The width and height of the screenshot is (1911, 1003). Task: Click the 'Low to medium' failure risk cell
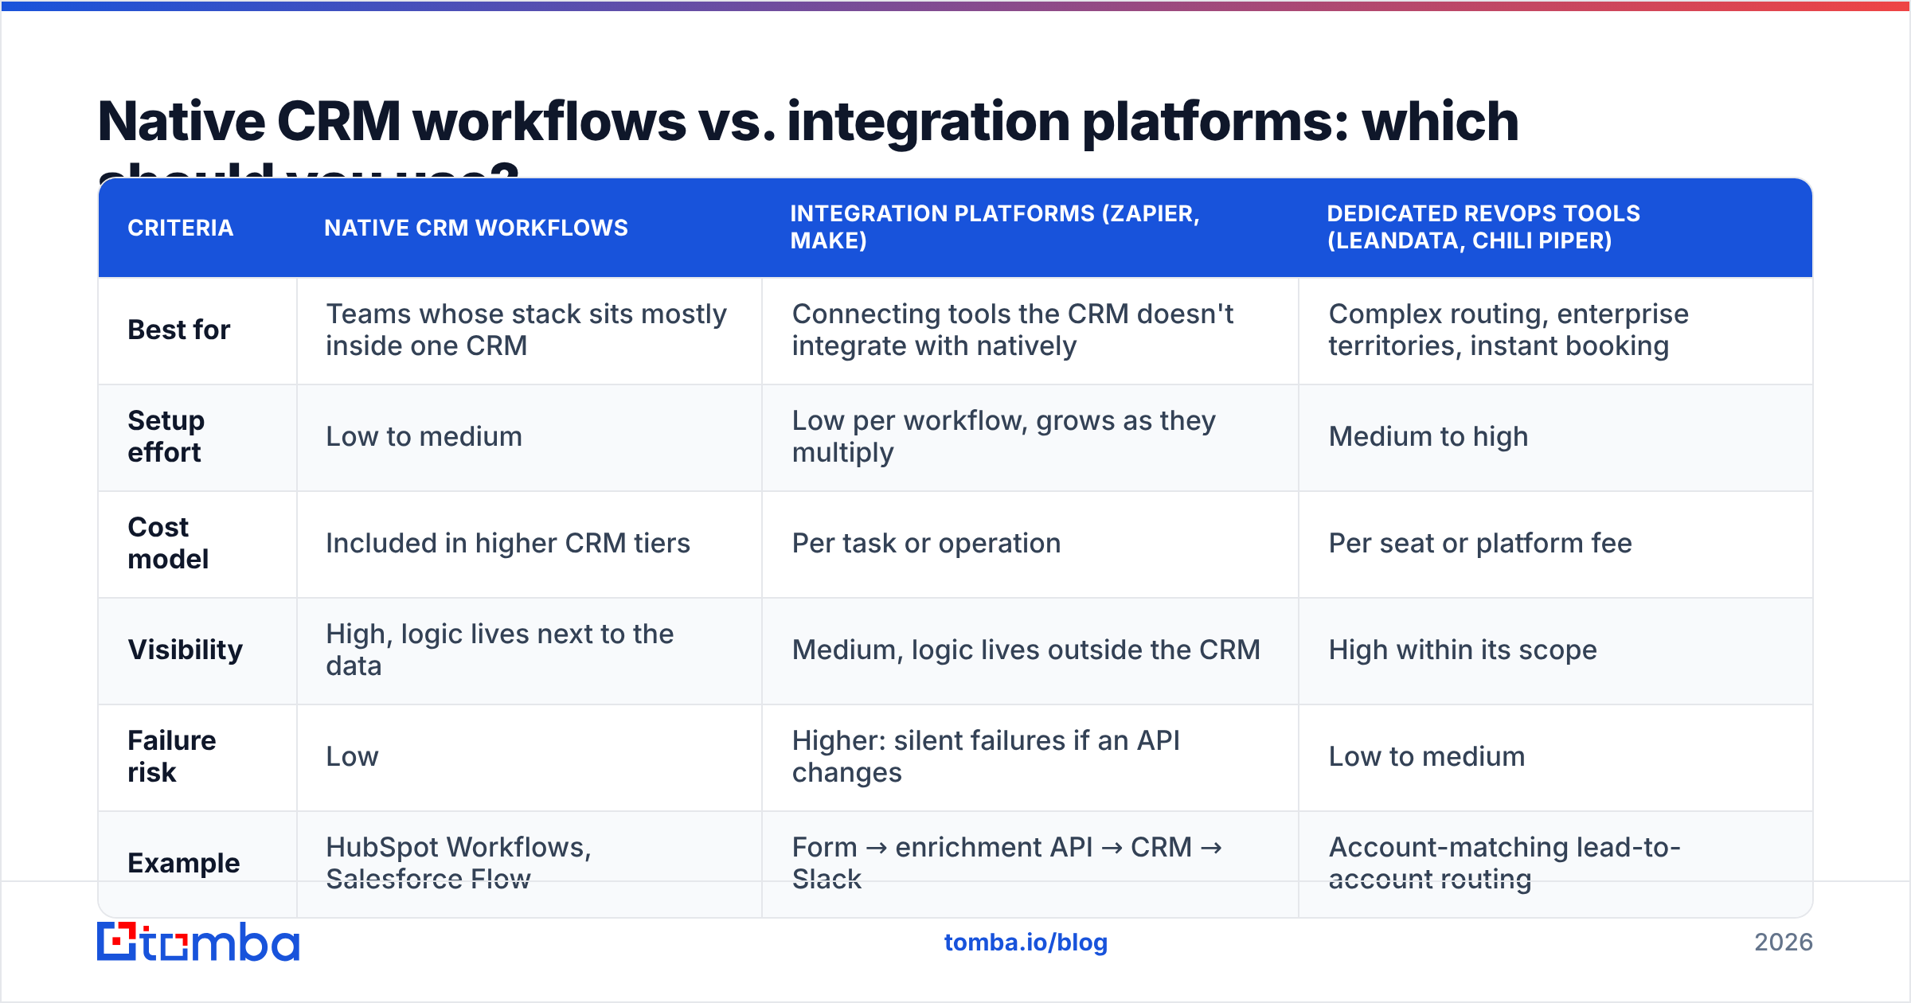point(1427,756)
